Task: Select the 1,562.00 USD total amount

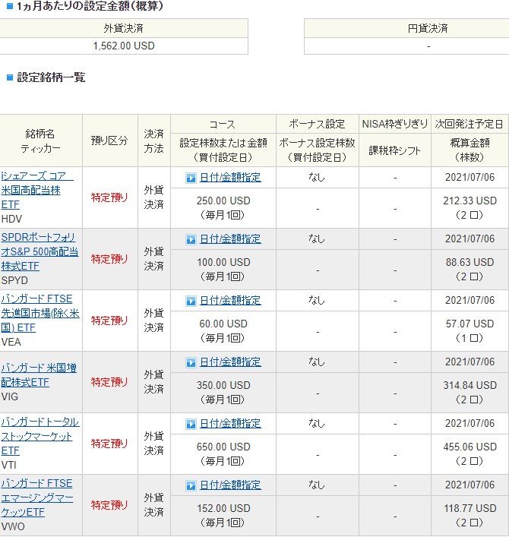Action: [x=124, y=46]
